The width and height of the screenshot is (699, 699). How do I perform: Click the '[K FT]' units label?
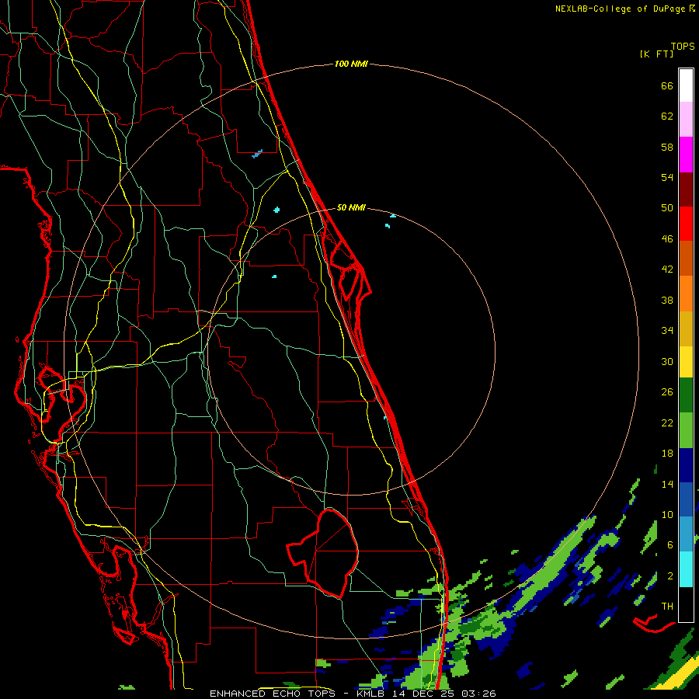pos(656,54)
